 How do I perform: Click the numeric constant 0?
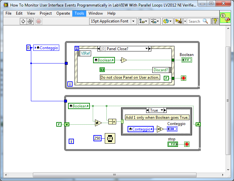click(28, 48)
